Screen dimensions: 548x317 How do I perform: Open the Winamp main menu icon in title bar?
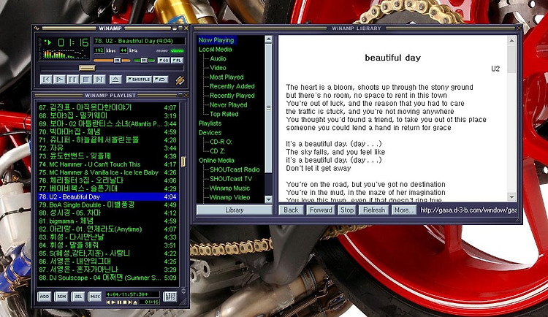coord(37,28)
